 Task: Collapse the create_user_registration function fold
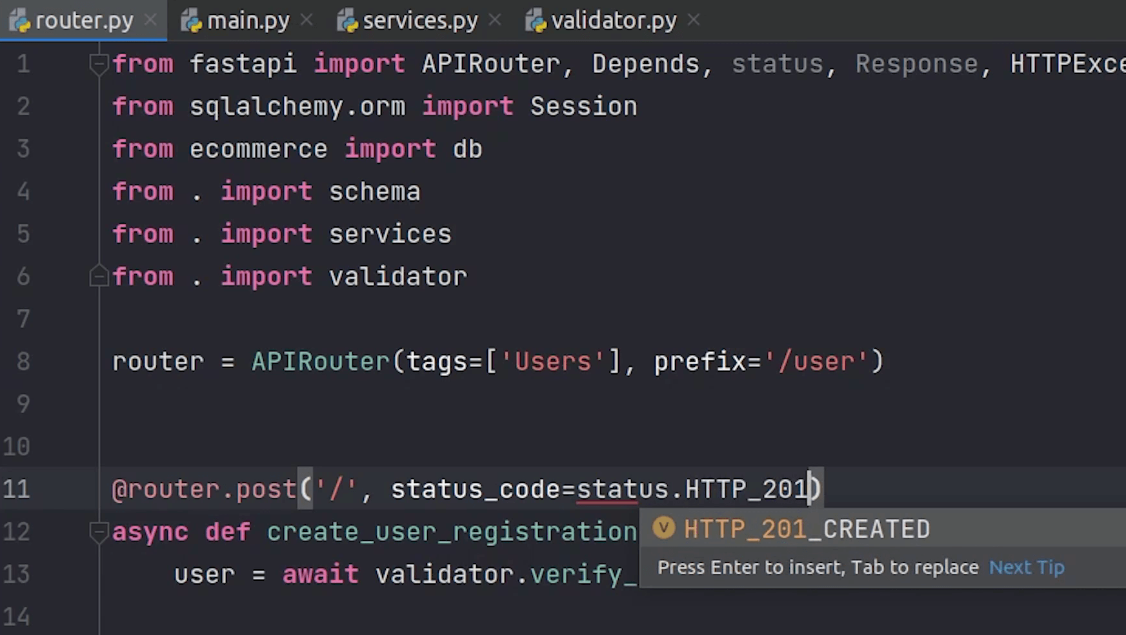(99, 532)
